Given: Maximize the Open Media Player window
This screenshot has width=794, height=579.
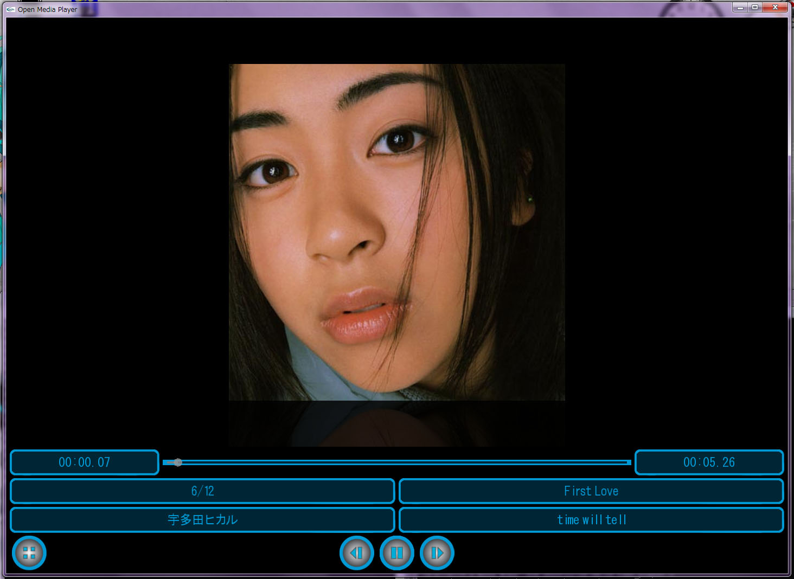Looking at the screenshot, I should (754, 7).
